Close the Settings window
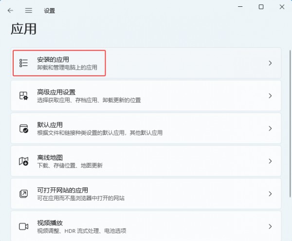The width and height of the screenshot is (292, 241). click(282, 7)
